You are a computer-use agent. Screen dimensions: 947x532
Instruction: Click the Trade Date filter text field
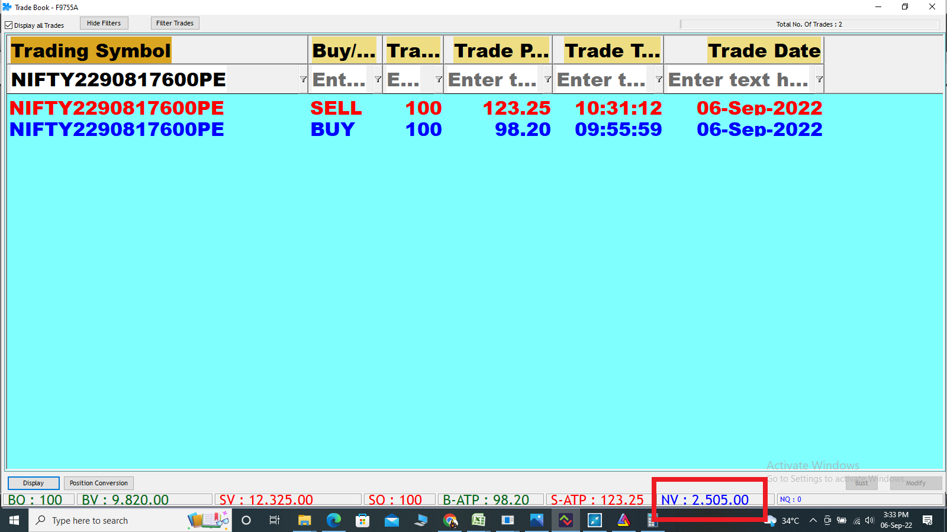740,79
